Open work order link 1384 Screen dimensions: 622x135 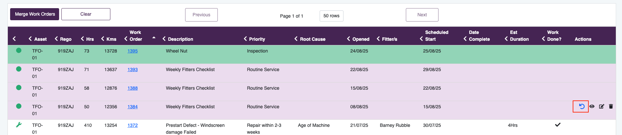133,107
